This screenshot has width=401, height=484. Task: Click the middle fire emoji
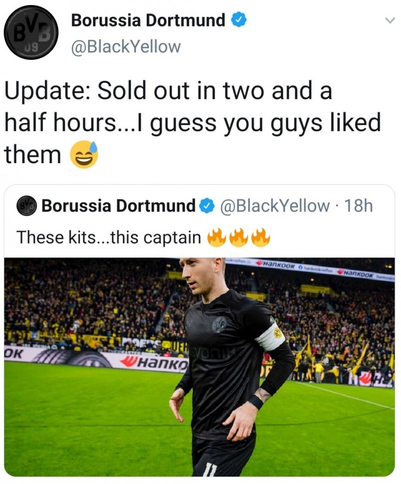pyautogui.click(x=239, y=237)
